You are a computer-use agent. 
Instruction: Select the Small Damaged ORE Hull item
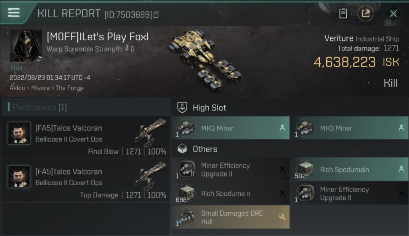point(231,217)
